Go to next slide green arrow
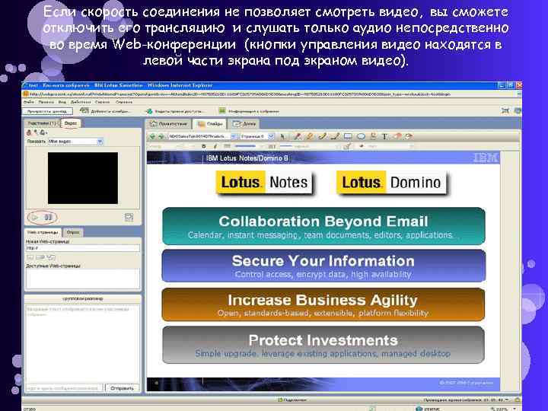Image resolution: width=548 pixels, height=411 pixels. [161, 136]
